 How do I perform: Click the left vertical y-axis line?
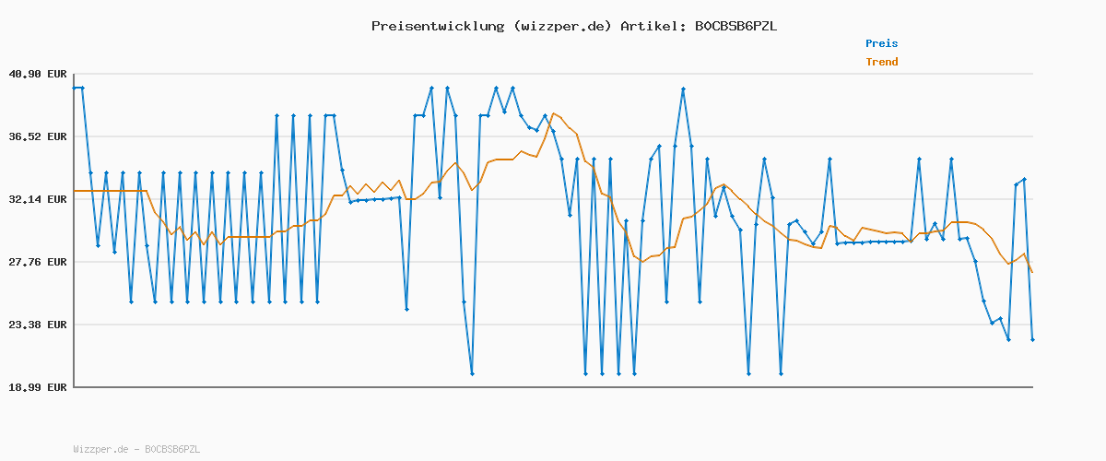pyautogui.click(x=74, y=230)
